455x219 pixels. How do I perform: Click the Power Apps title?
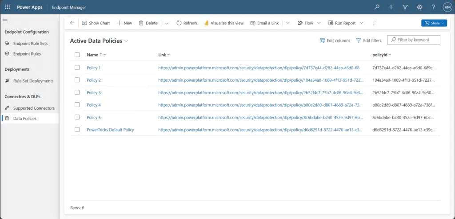point(29,8)
